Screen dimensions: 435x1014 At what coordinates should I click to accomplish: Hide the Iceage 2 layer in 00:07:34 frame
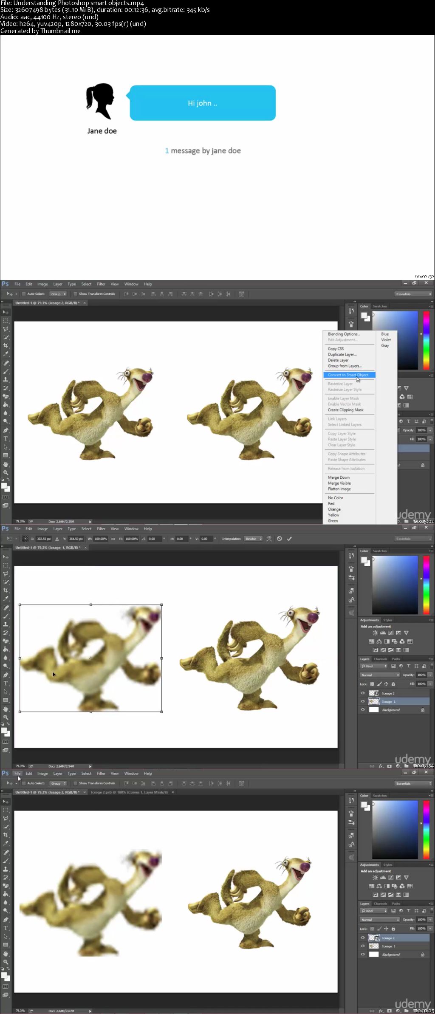[363, 693]
